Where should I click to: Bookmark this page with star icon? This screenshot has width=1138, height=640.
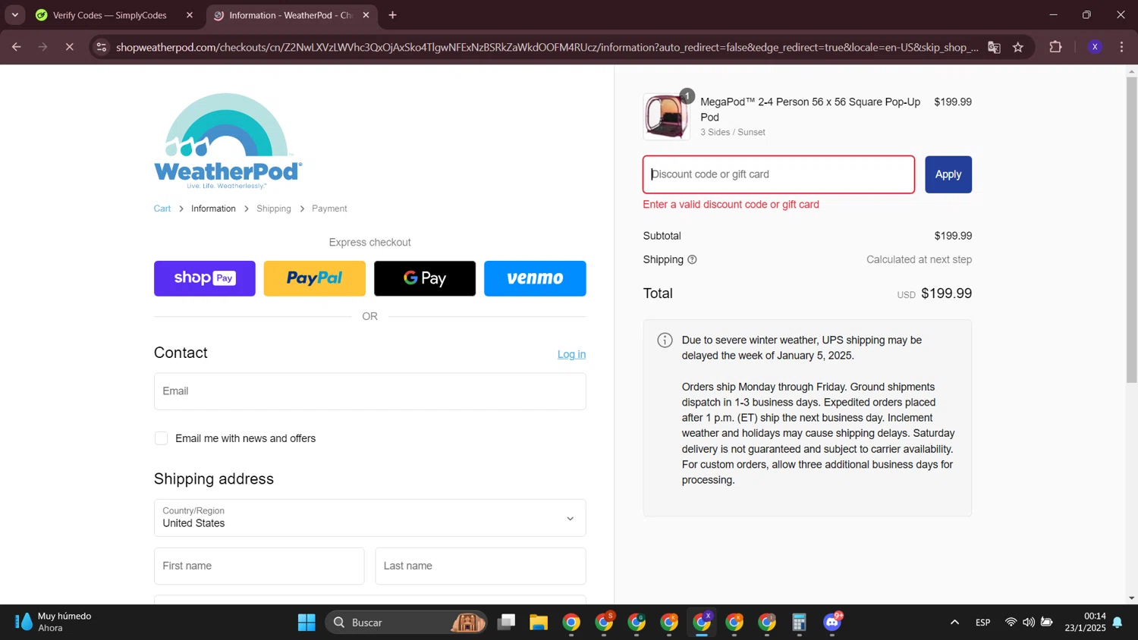pos(1018,47)
